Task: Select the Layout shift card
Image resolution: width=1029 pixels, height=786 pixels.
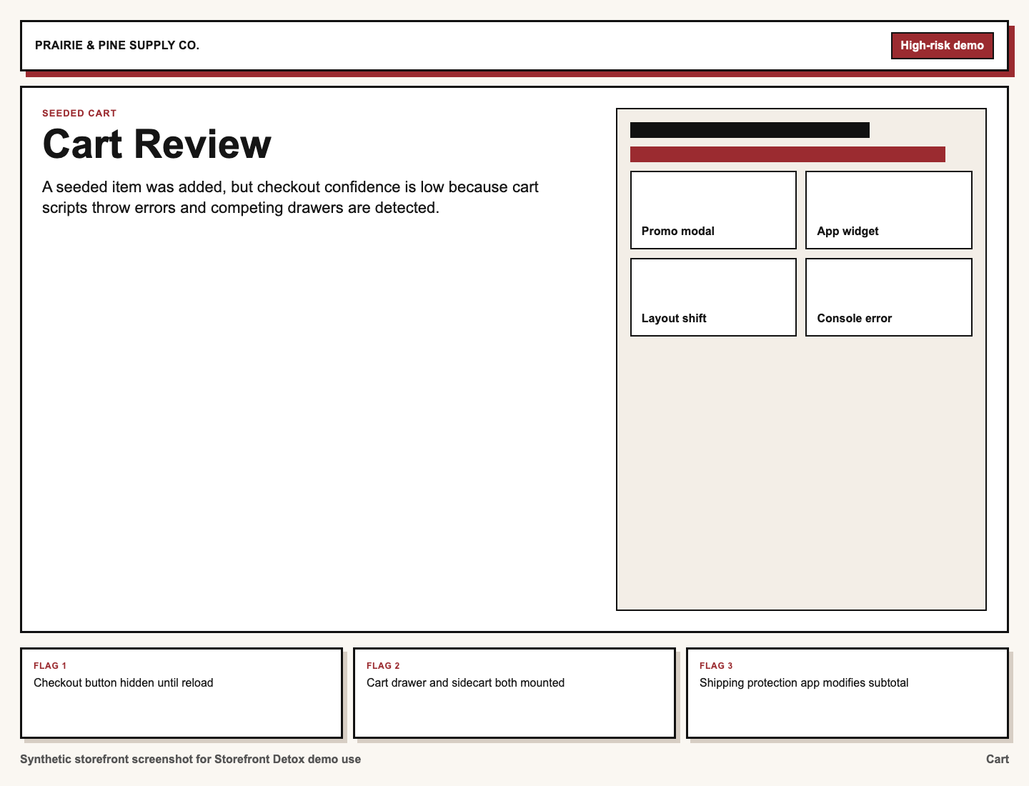Action: point(713,297)
